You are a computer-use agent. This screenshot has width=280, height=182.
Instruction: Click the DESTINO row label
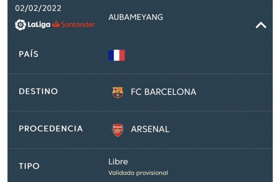(38, 91)
